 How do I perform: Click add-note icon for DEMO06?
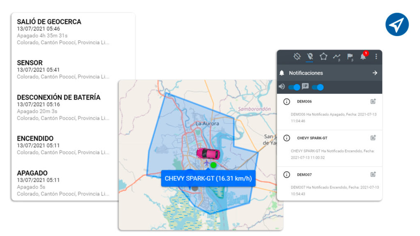(373, 101)
